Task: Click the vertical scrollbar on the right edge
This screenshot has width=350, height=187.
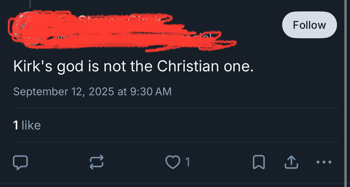Action: click(x=346, y=92)
